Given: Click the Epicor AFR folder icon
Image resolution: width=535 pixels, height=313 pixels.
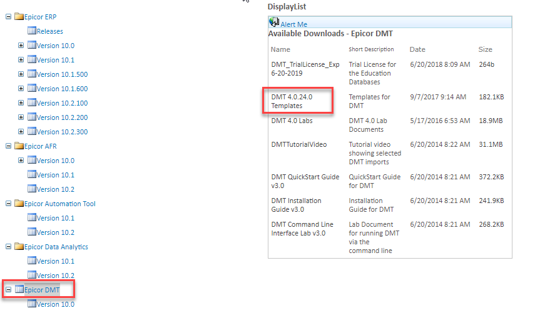Looking at the screenshot, I should point(19,146).
